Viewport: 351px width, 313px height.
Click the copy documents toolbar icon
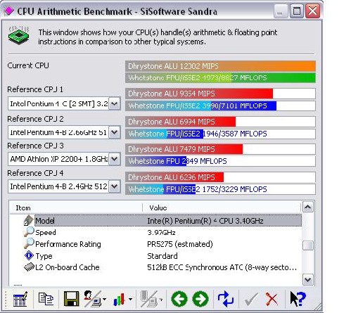tap(46, 299)
